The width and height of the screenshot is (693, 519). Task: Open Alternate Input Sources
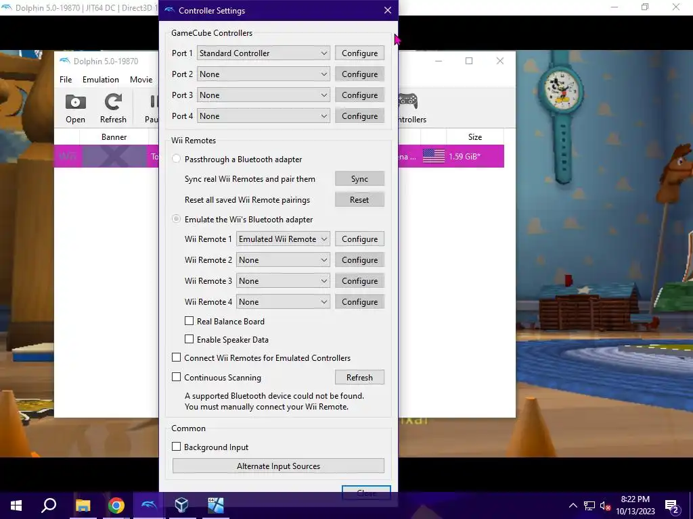(x=278, y=466)
